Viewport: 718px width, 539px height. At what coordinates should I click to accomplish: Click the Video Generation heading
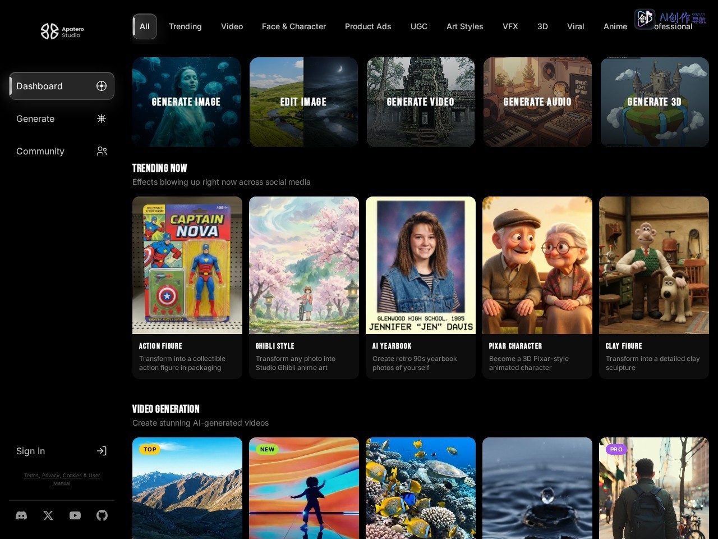click(x=166, y=409)
